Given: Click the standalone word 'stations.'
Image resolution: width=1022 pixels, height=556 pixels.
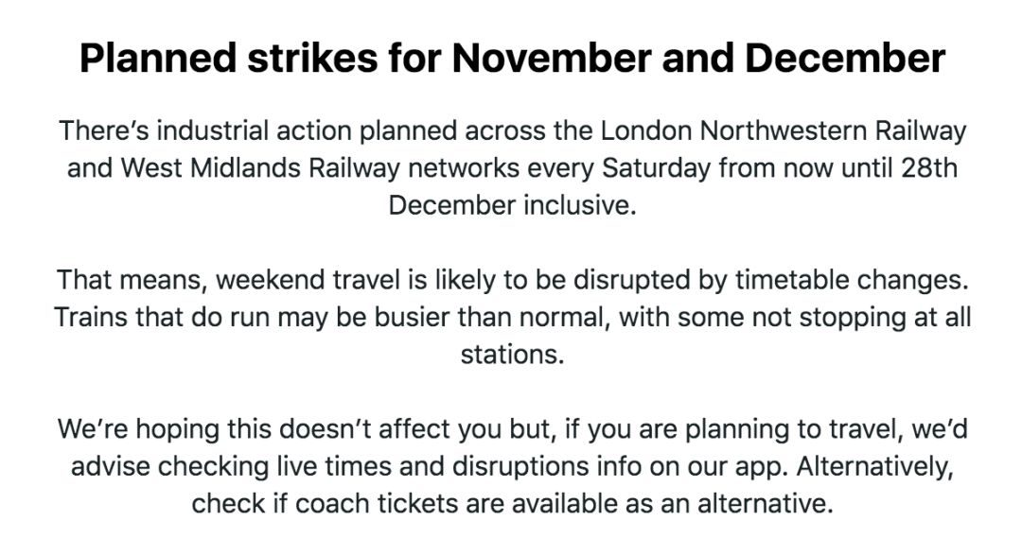Looking at the screenshot, I should pos(512,355).
